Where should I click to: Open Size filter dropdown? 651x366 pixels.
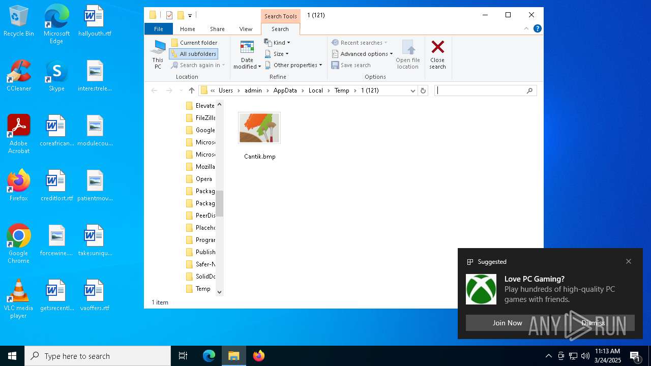click(x=276, y=54)
